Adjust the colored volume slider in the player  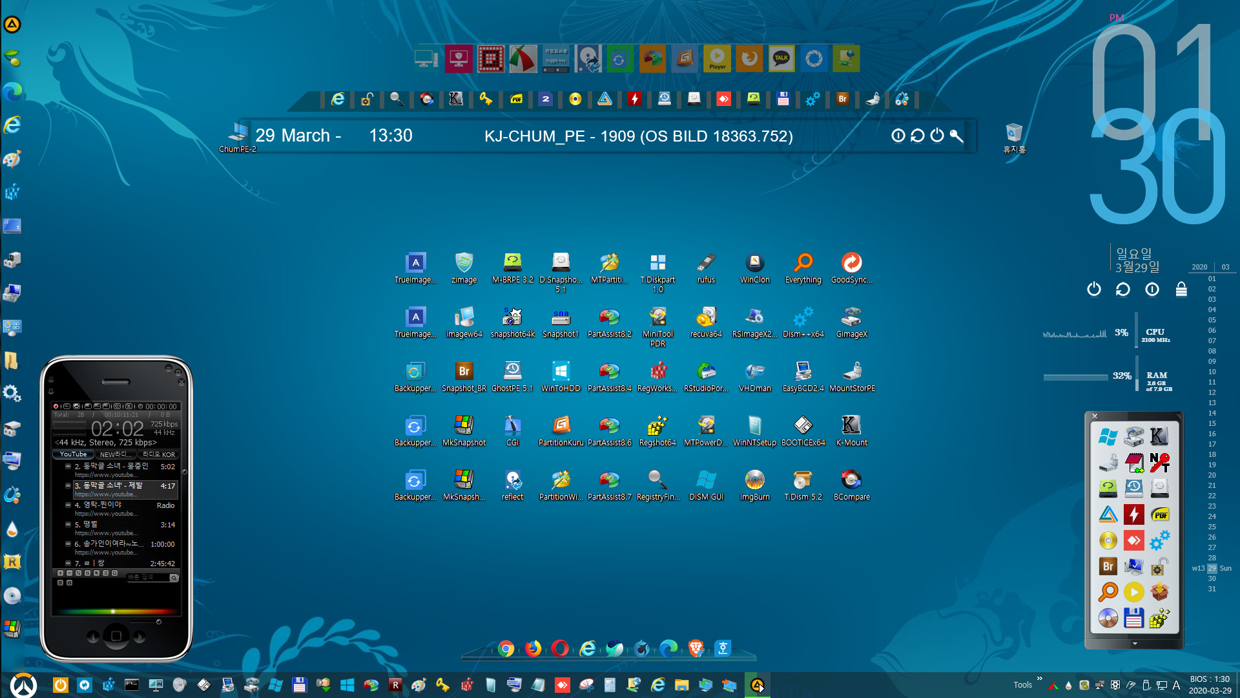[115, 611]
